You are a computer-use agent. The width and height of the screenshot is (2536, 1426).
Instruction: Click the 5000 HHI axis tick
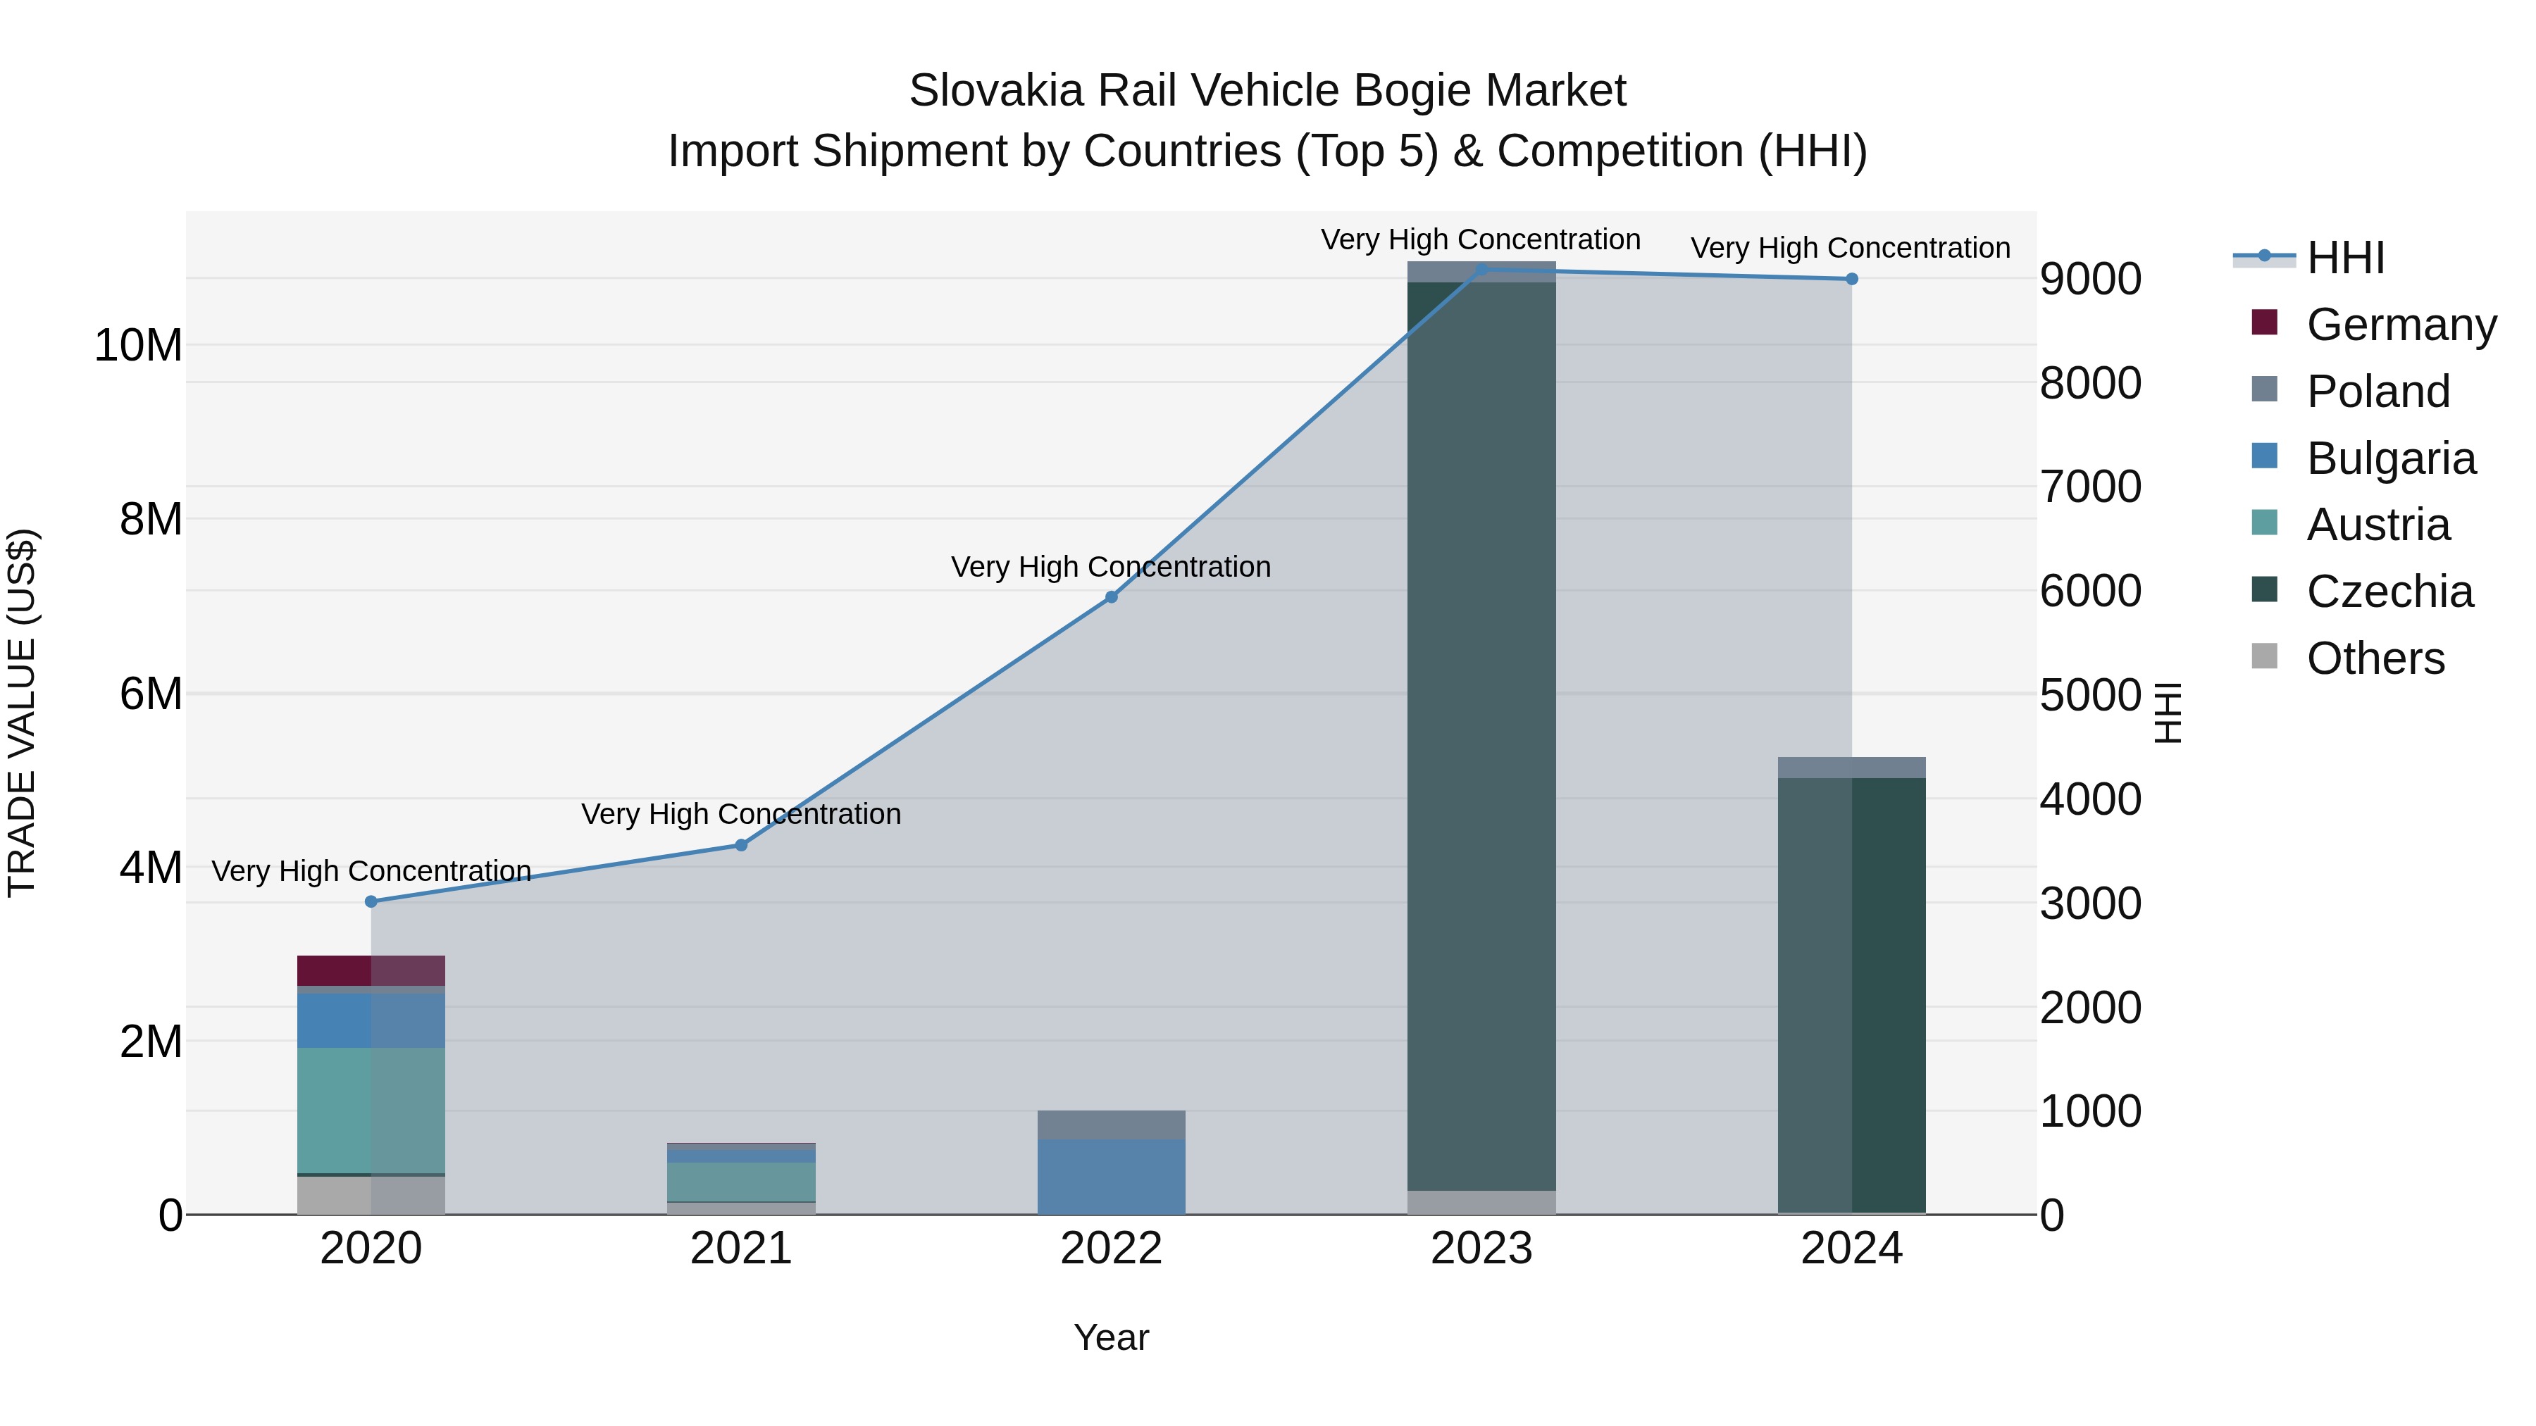tap(2091, 695)
